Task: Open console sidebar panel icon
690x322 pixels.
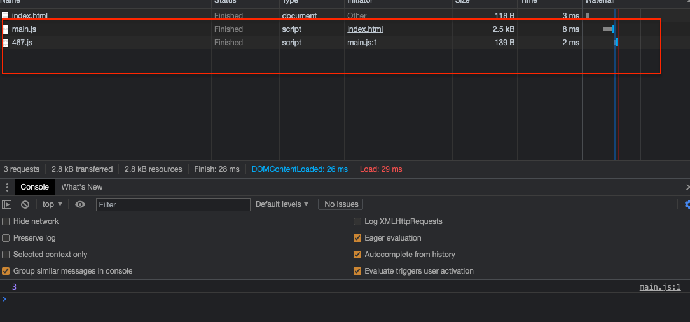Action: tap(6, 204)
